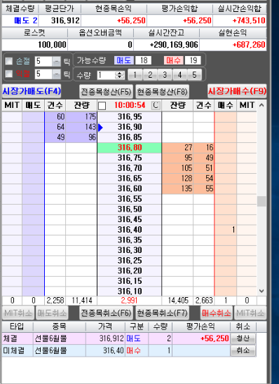This screenshot has width=279, height=384.
Task: Click scroll up arrow of order book
Action: [x=261, y=105]
